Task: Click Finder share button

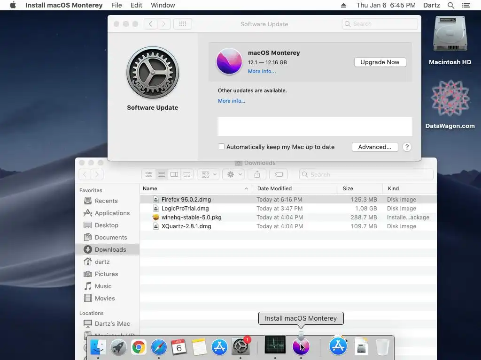Action: click(257, 174)
